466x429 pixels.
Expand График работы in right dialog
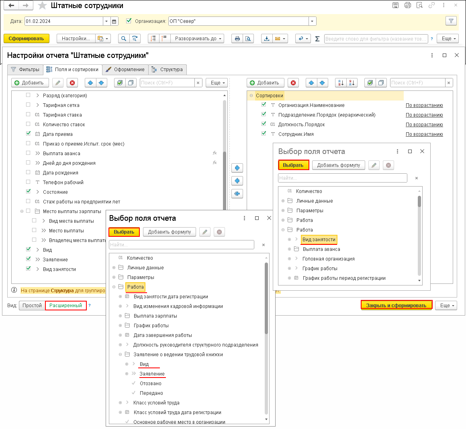coord(289,268)
